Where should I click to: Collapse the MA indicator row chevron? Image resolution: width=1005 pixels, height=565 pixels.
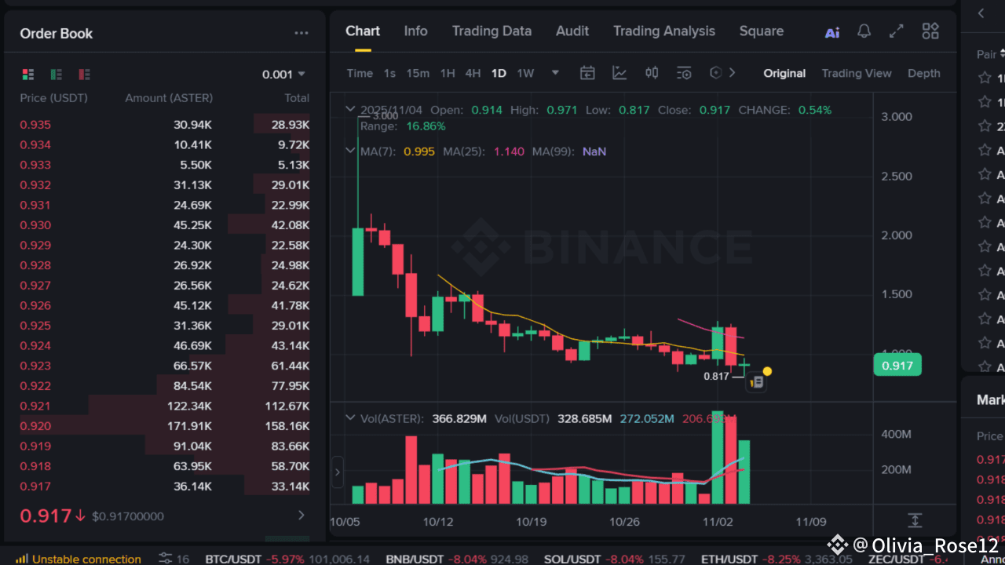(x=351, y=151)
